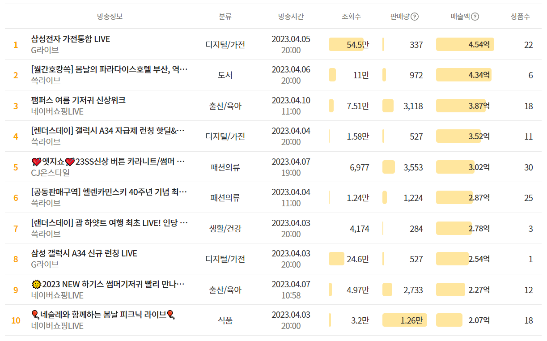
Task: Click CJ온스타일 channel name
Action: pyautogui.click(x=51, y=172)
